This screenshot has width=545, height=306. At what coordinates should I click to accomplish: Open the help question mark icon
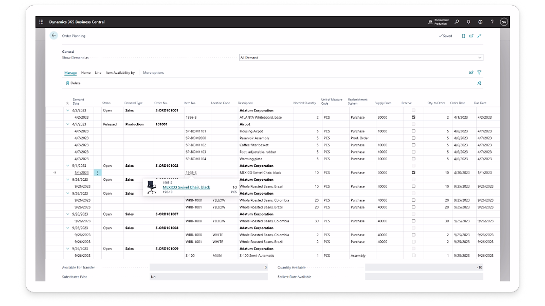pyautogui.click(x=492, y=22)
